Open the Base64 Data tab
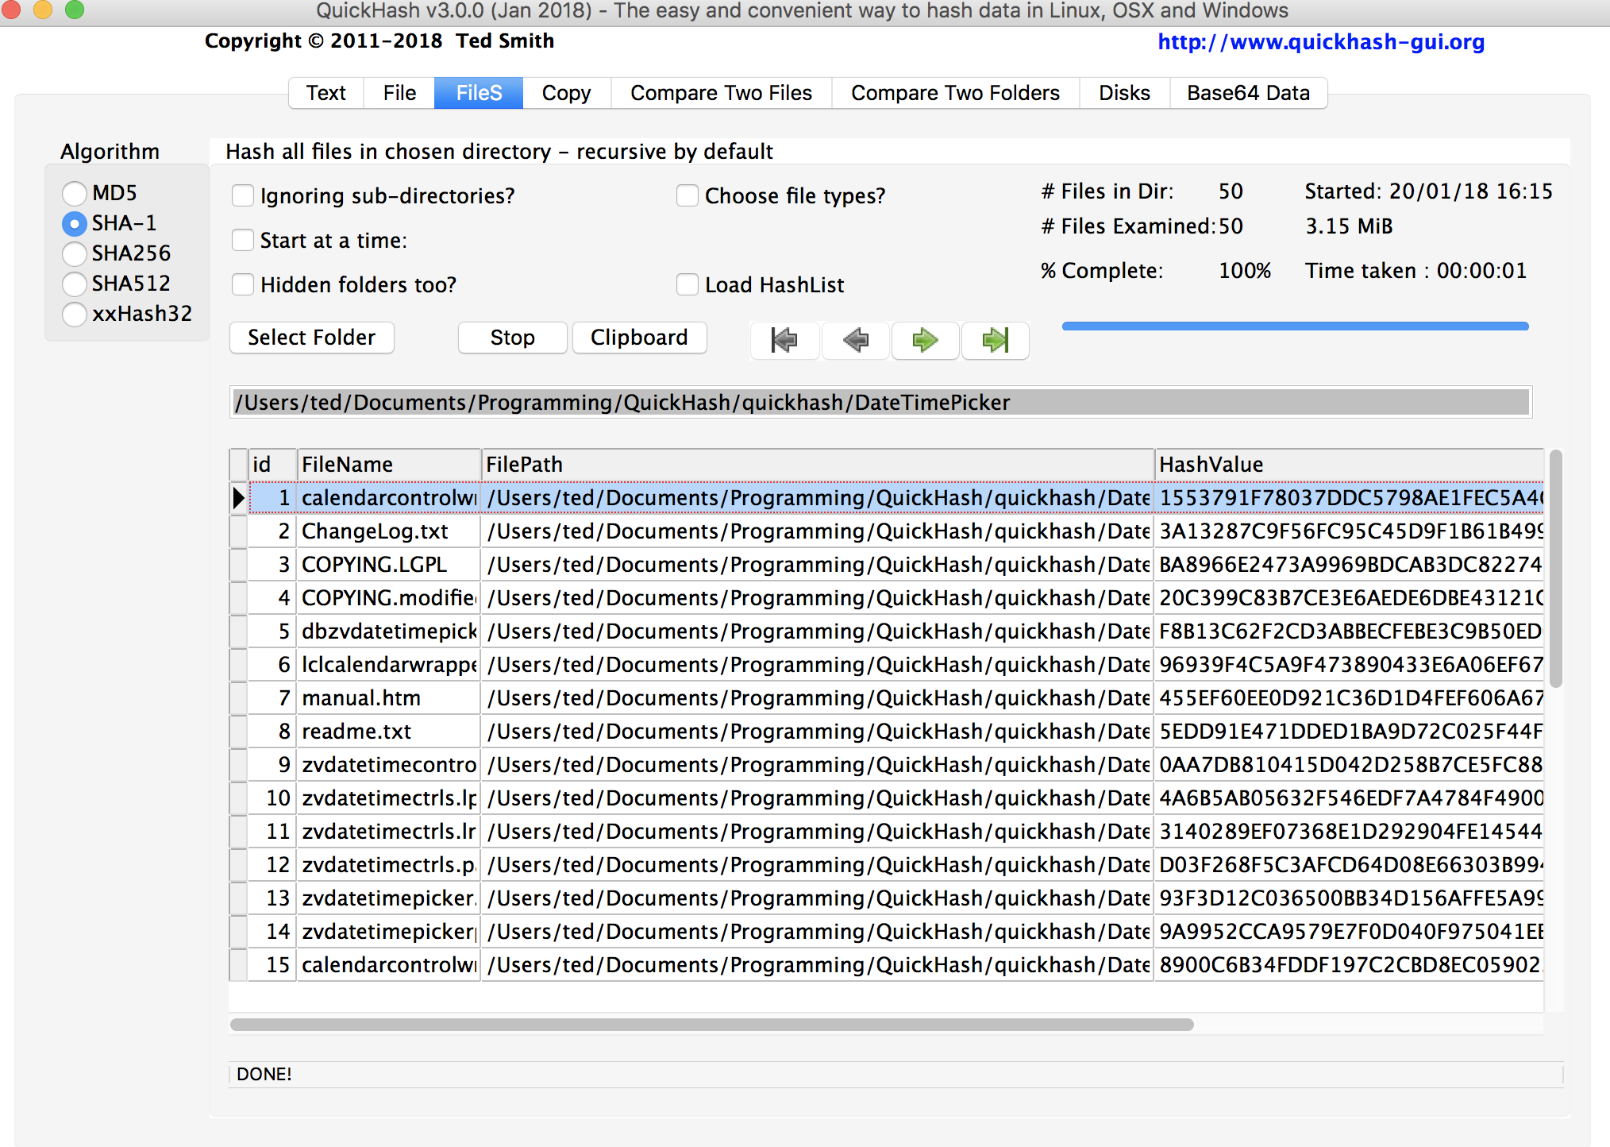This screenshot has height=1147, width=1610. pyautogui.click(x=1247, y=93)
